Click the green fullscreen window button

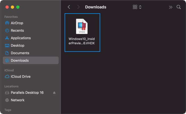(18, 7)
